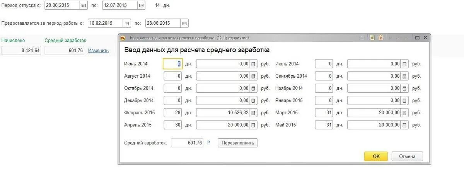Image resolution: width=464 pixels, height=180 pixels.
Task: Edit Март 2015 days value 31
Action: (324, 113)
